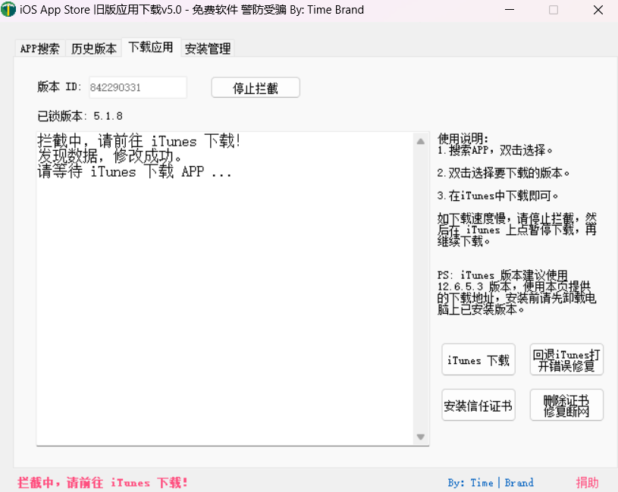
Task: Select the 下载应用 tab
Action: click(151, 47)
